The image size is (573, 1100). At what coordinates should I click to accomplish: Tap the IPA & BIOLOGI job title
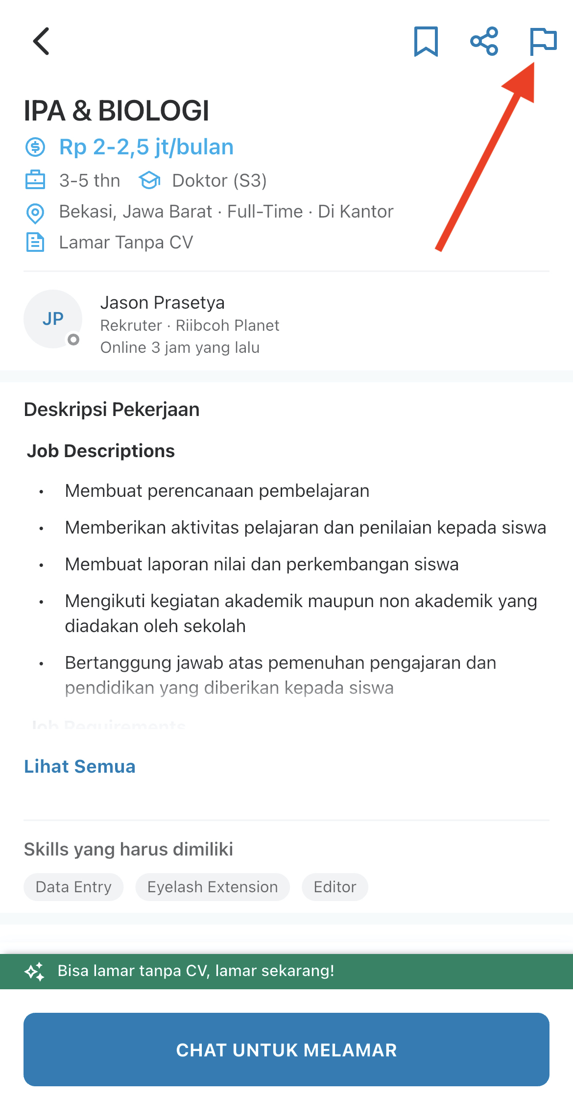click(x=117, y=111)
